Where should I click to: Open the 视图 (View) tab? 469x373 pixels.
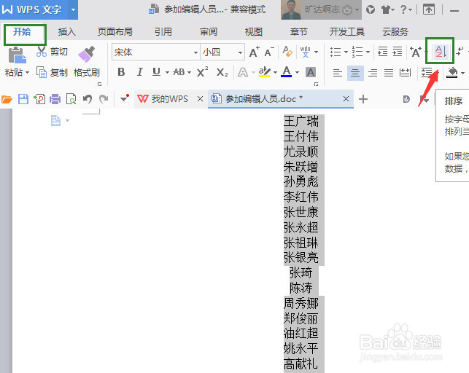click(x=253, y=31)
